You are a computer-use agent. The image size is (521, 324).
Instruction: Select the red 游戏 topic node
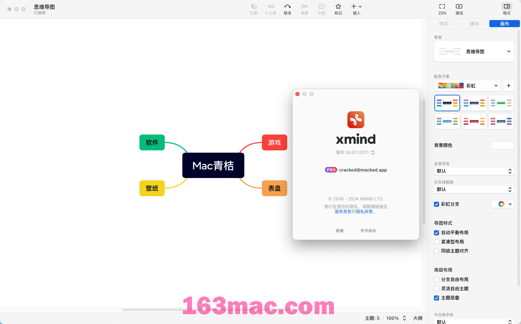click(275, 142)
